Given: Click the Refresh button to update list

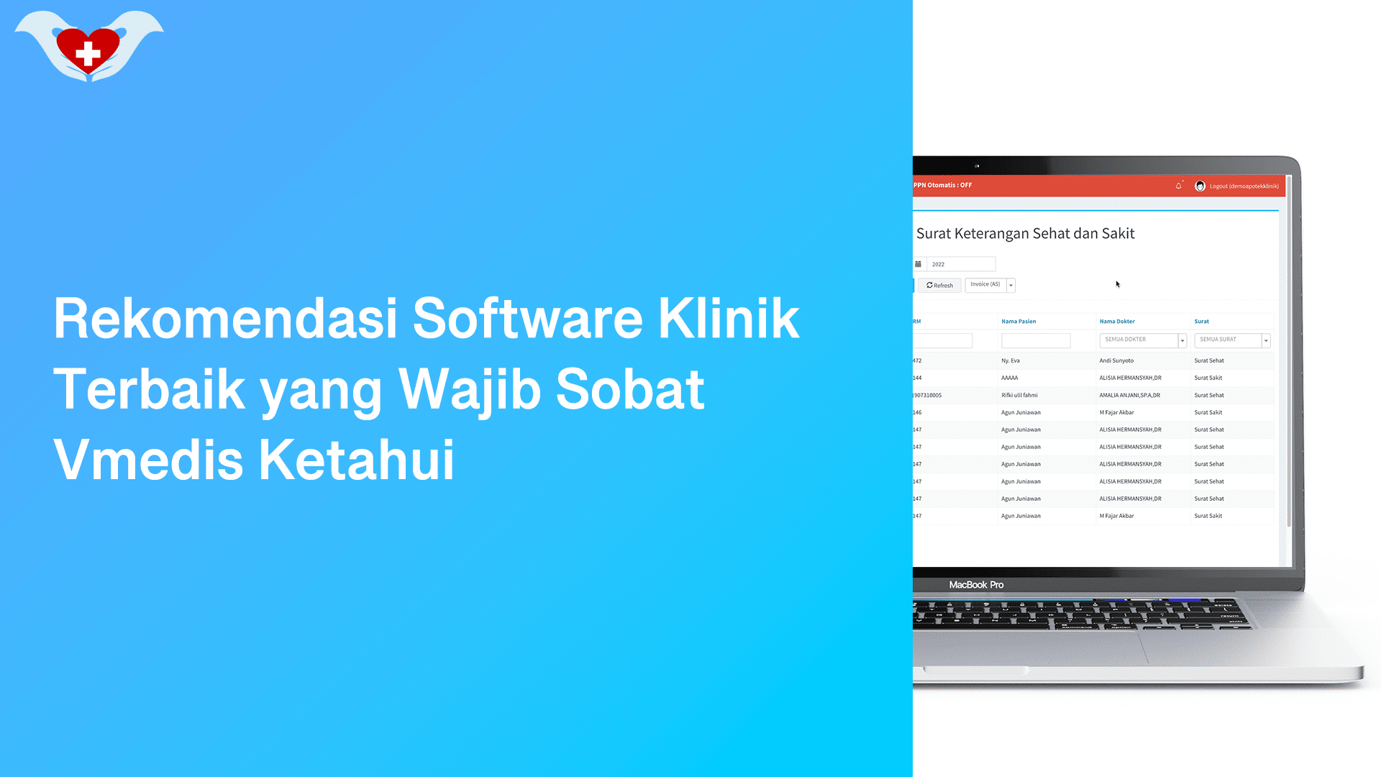Looking at the screenshot, I should (x=937, y=285).
